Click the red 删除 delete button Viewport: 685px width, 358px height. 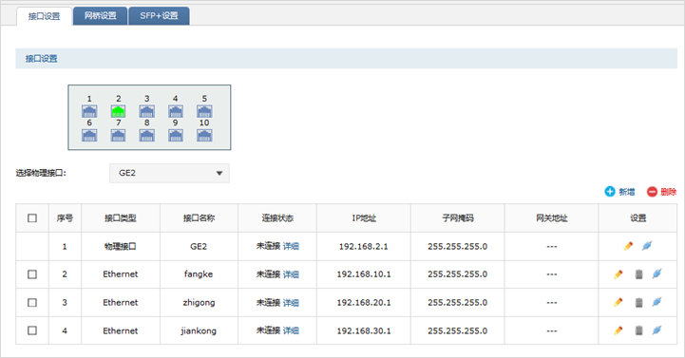tap(662, 192)
